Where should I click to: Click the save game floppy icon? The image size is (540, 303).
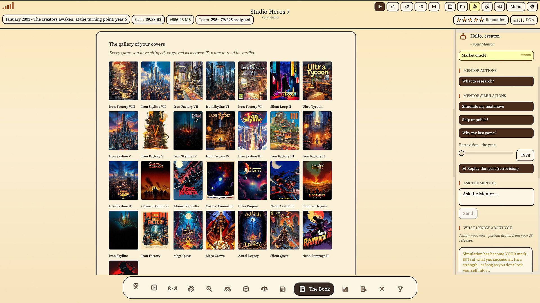(450, 7)
